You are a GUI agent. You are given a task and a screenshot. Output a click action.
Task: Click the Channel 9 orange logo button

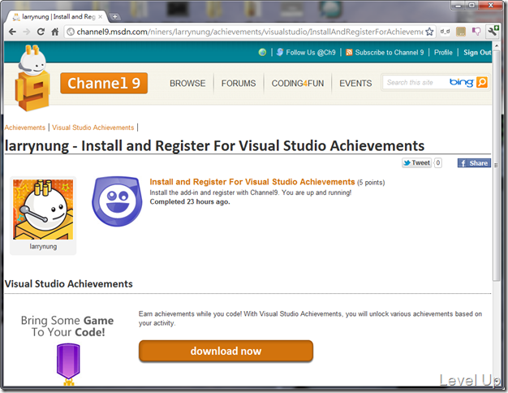click(x=104, y=84)
